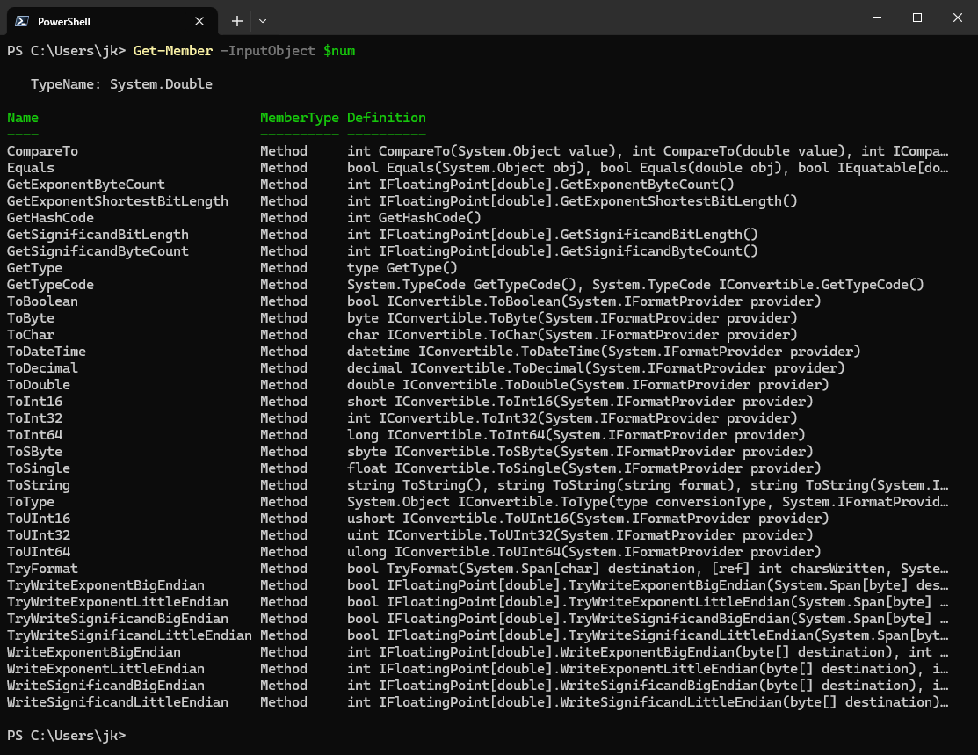Click the MemberType column header

pos(300,118)
